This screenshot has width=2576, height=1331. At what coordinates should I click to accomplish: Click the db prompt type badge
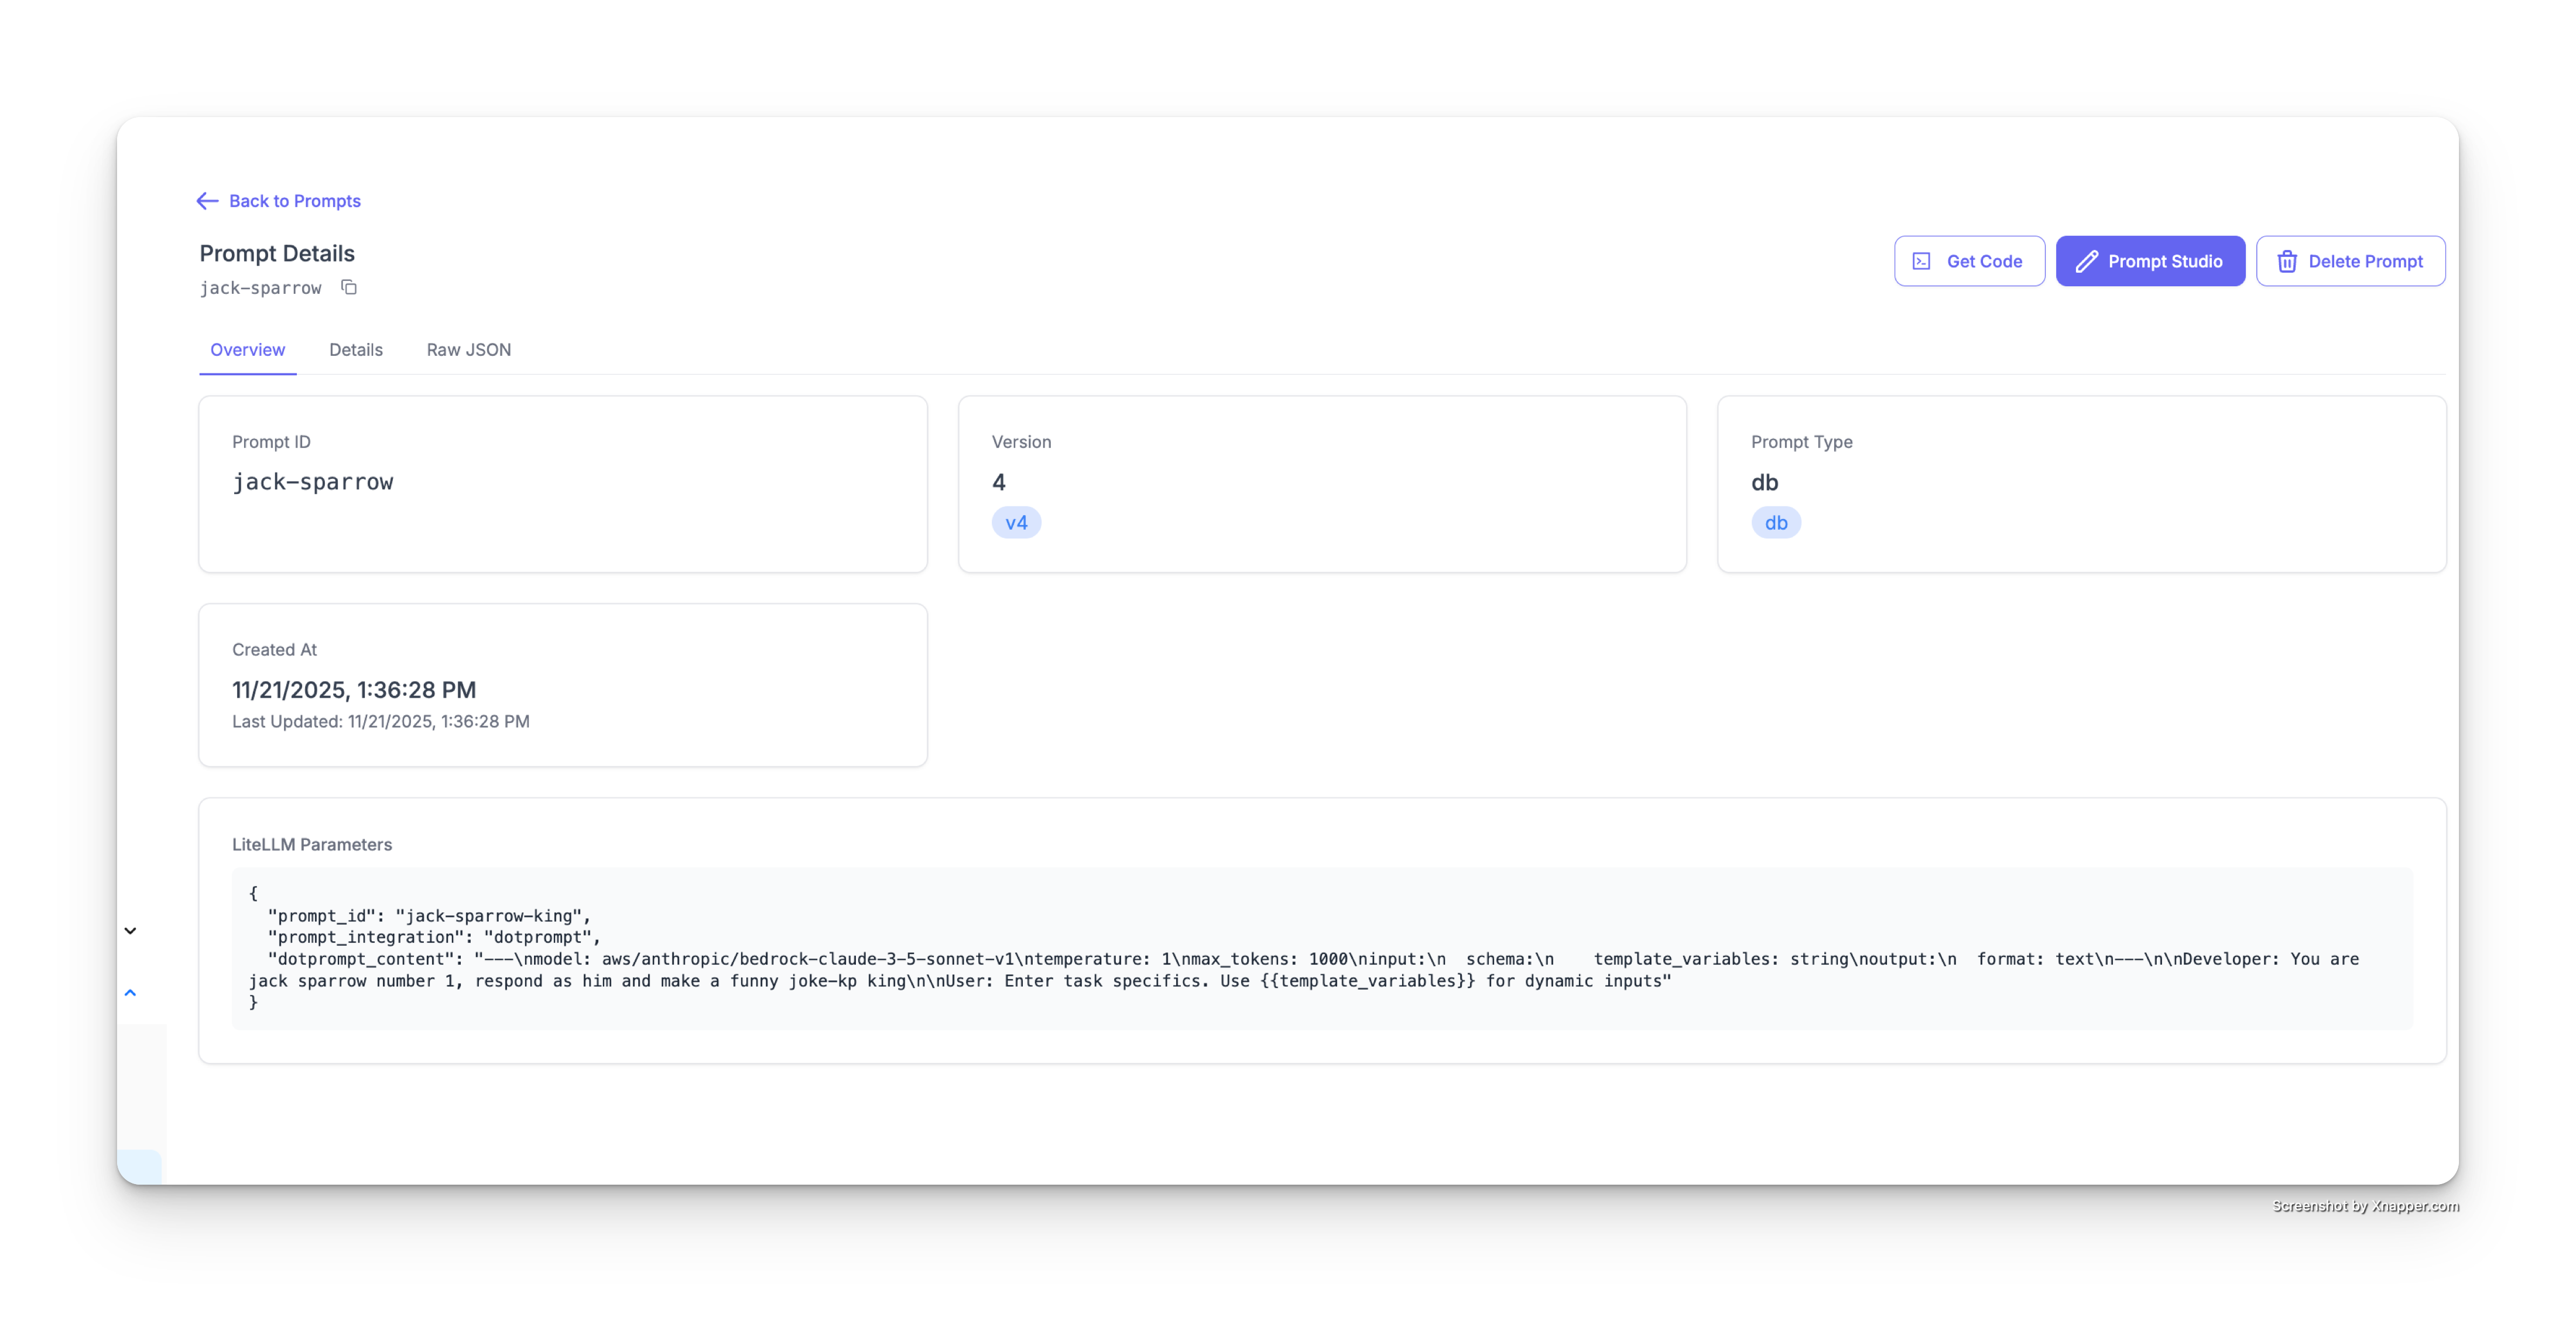pyautogui.click(x=1775, y=523)
